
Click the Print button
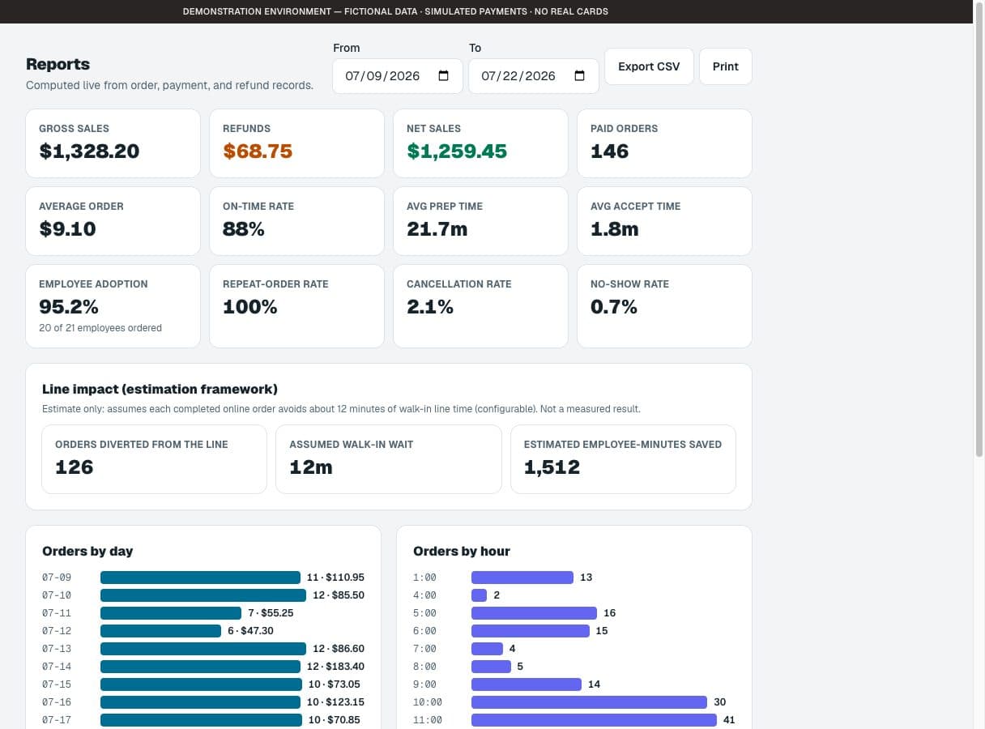click(726, 66)
